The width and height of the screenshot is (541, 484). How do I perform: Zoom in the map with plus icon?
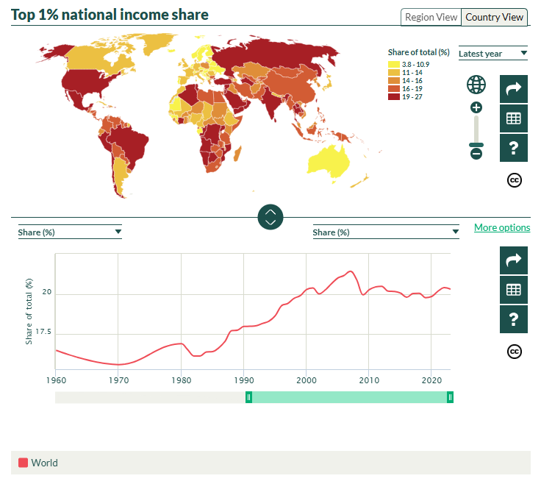(x=476, y=107)
